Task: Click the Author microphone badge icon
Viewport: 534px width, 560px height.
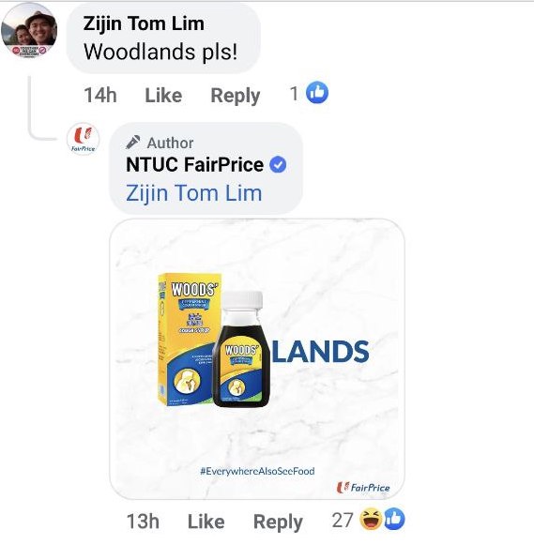Action: point(133,143)
